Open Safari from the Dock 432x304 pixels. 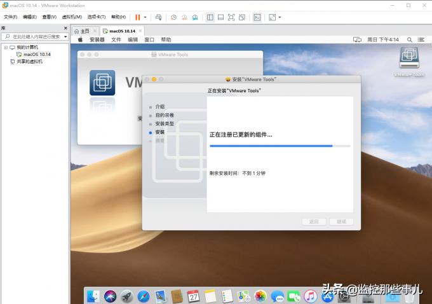click(144, 297)
